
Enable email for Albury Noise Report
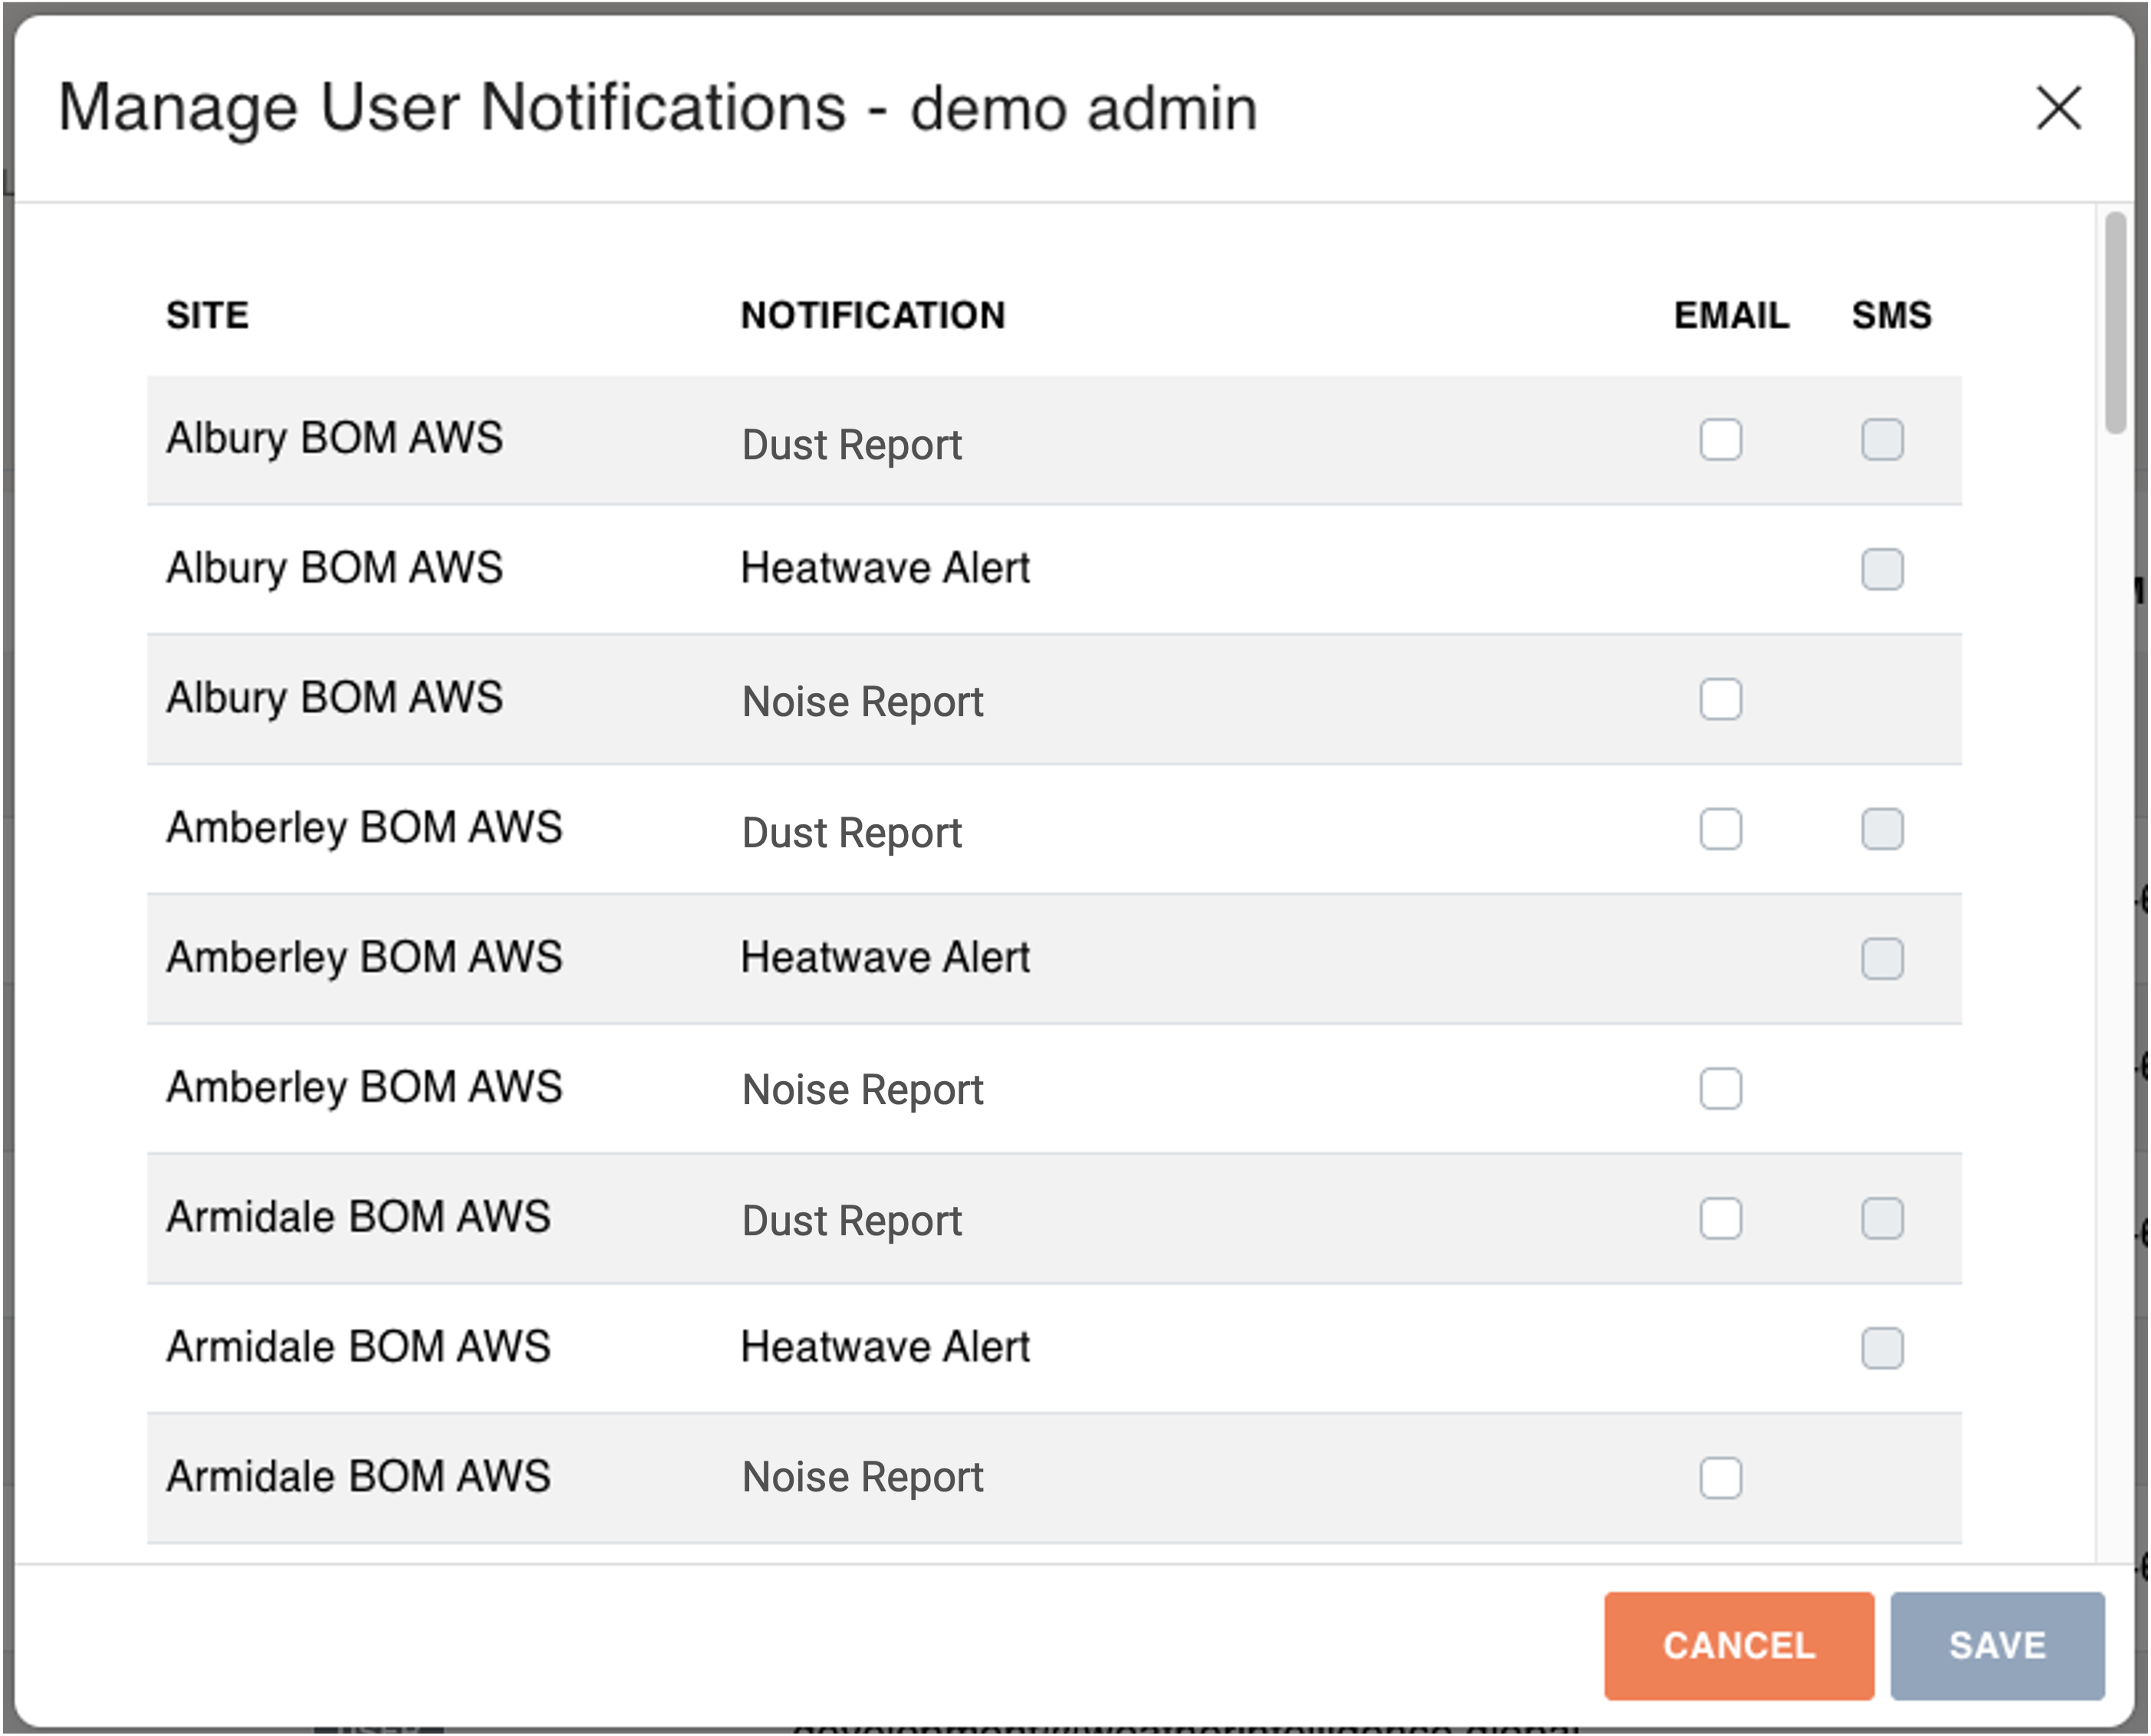pos(1720,699)
